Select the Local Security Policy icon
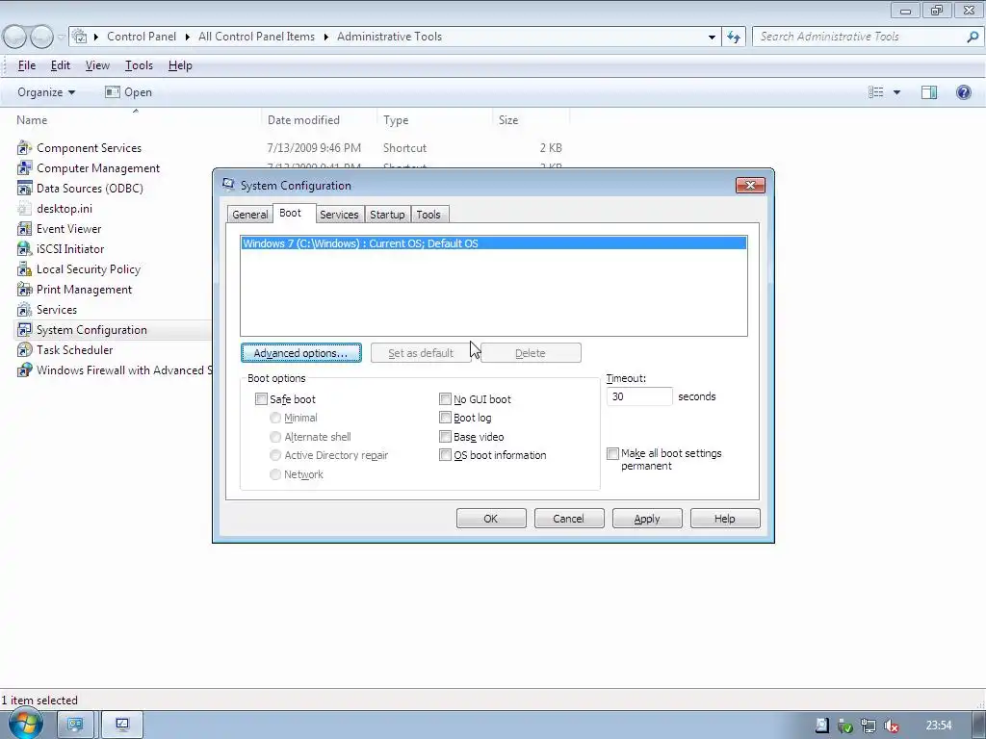Viewport: 986px width, 739px height. click(x=24, y=269)
